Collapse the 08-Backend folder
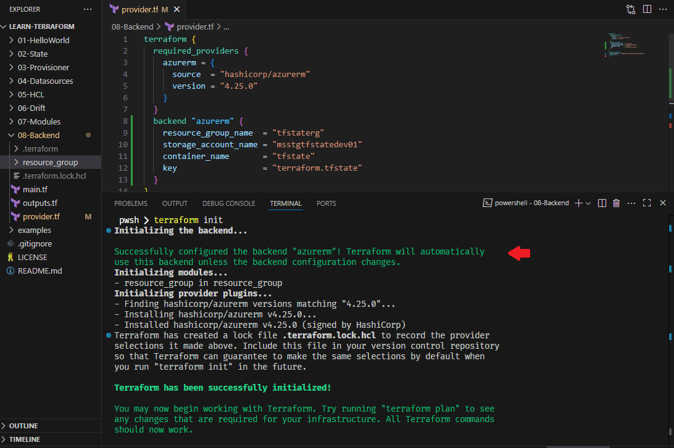This screenshot has width=674, height=448. tap(11, 135)
